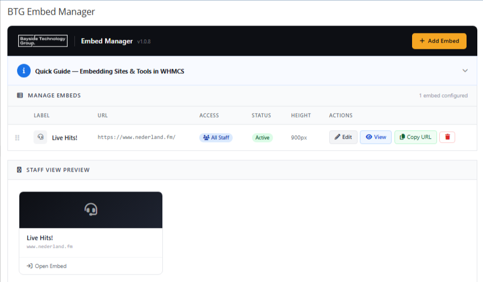Open Embed from the preview card
Viewport: 483px width, 282px height.
[x=47, y=266]
